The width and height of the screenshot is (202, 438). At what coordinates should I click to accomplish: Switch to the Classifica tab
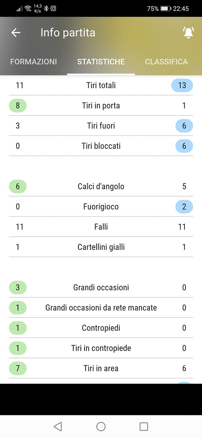(x=166, y=62)
